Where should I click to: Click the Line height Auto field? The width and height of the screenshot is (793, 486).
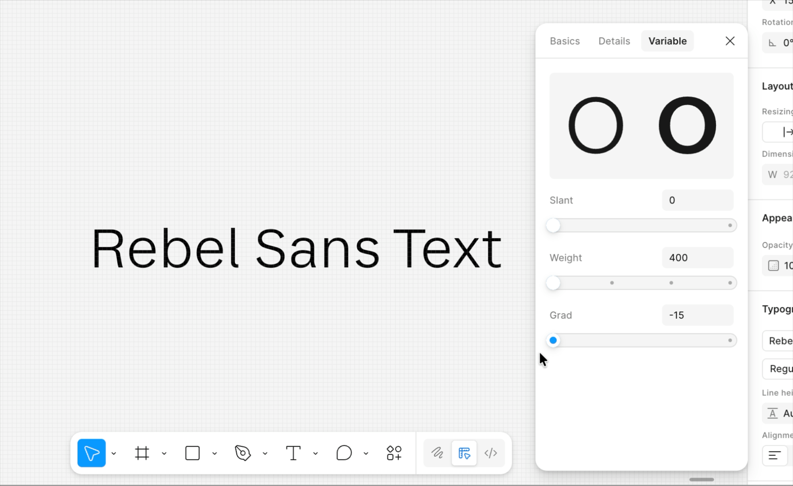(x=778, y=413)
